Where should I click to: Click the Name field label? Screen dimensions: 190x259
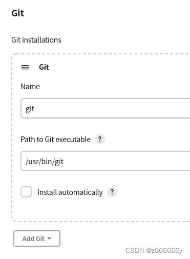point(30,87)
